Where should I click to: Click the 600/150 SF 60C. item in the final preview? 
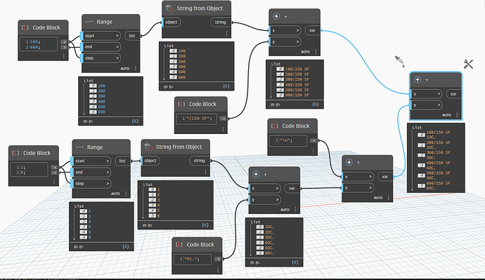(x=438, y=185)
